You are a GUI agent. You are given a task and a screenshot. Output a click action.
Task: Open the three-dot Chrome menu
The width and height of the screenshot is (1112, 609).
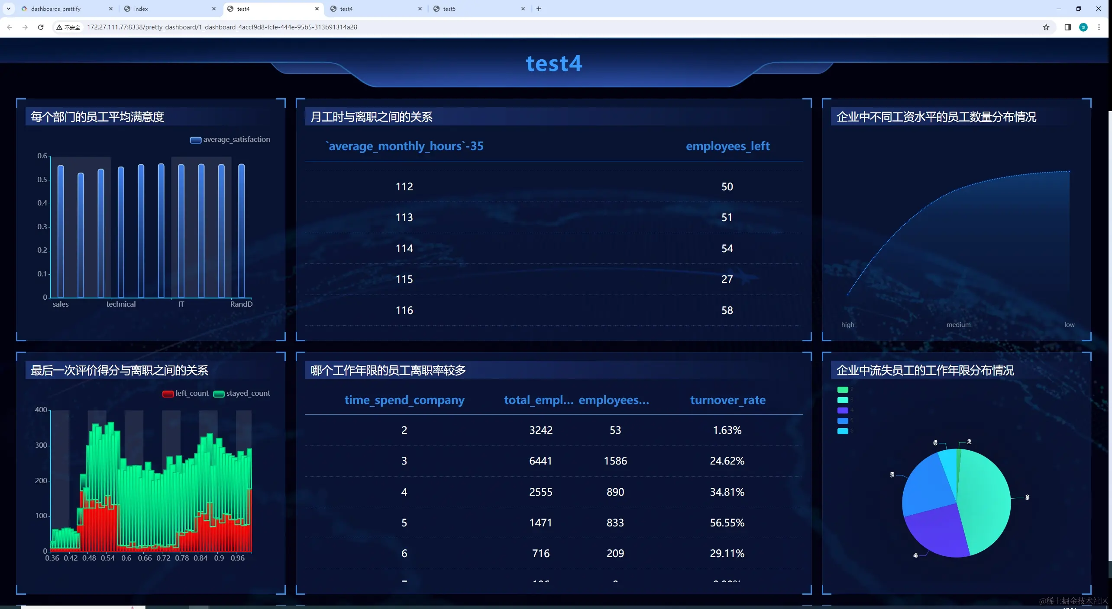(1099, 27)
